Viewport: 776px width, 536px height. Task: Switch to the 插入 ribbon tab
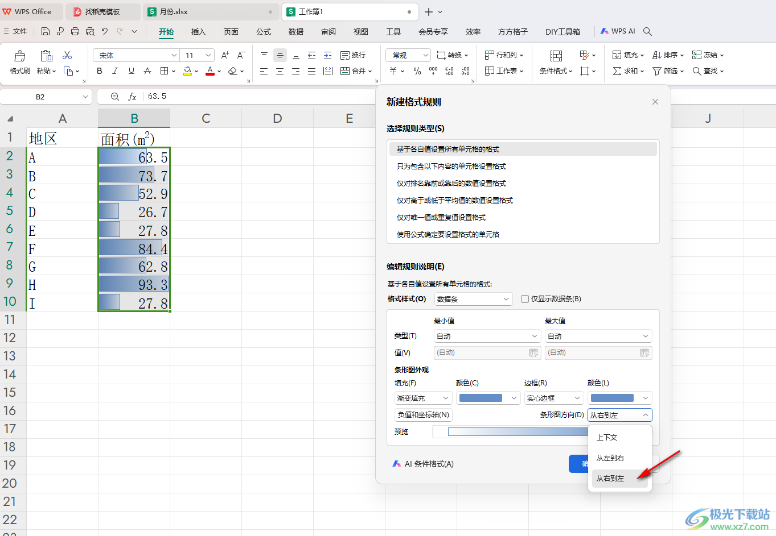tap(198, 32)
